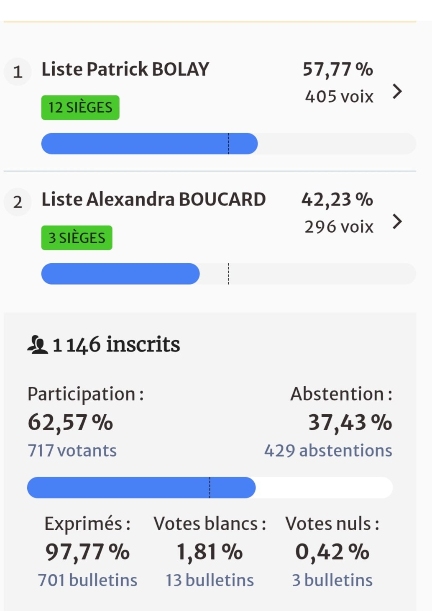This screenshot has width=432, height=611.
Task: Click rank number 2 badge
Action: [18, 202]
